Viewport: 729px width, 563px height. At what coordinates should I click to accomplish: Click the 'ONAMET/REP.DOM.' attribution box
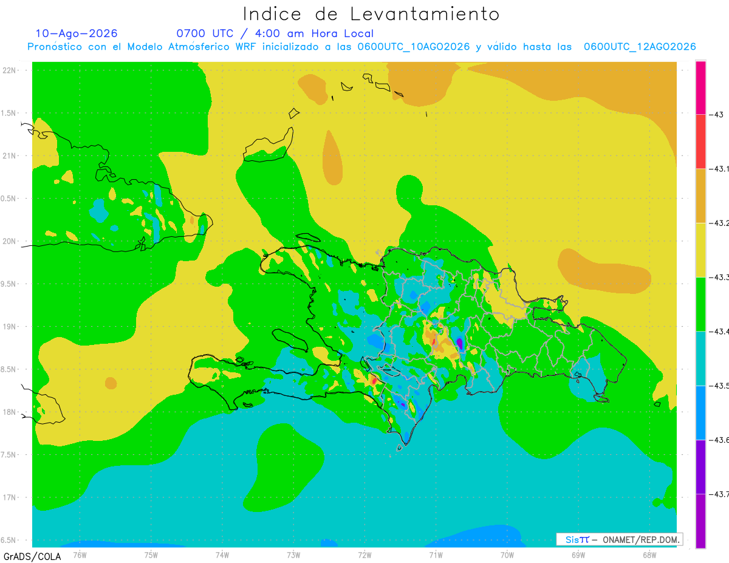[x=620, y=539]
